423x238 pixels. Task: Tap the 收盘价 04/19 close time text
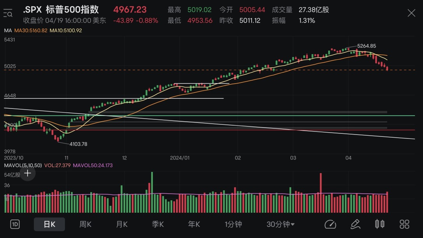pyautogui.click(x=65, y=21)
